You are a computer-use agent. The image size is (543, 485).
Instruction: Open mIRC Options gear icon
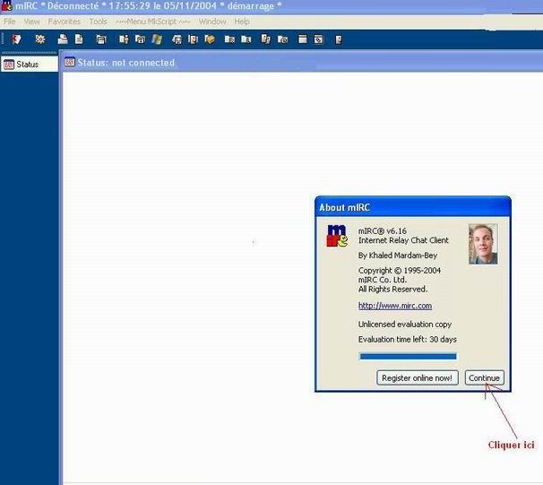pyautogui.click(x=40, y=39)
